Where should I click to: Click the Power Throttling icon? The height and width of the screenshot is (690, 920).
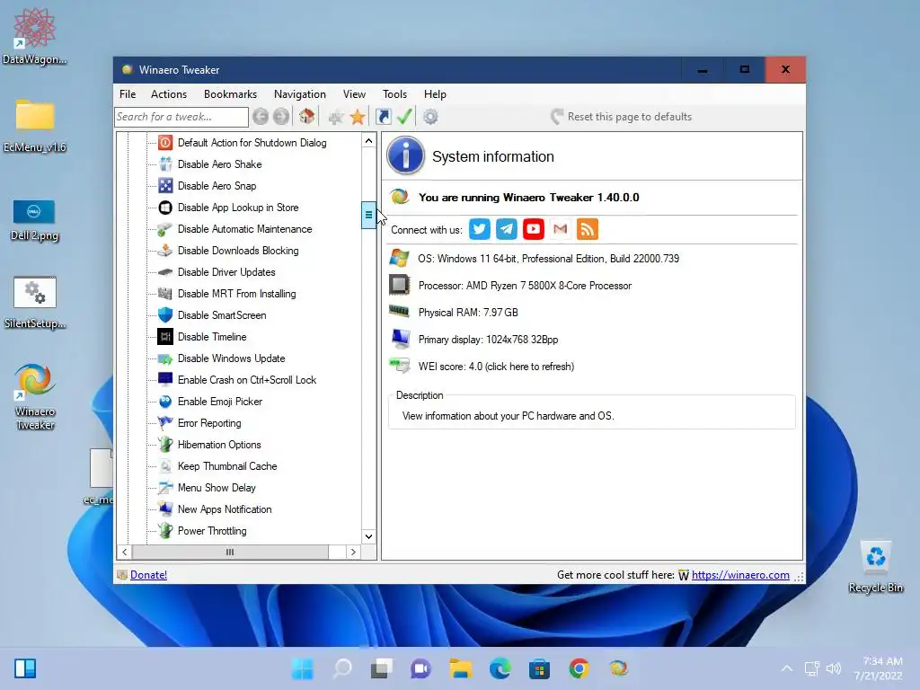tap(165, 530)
